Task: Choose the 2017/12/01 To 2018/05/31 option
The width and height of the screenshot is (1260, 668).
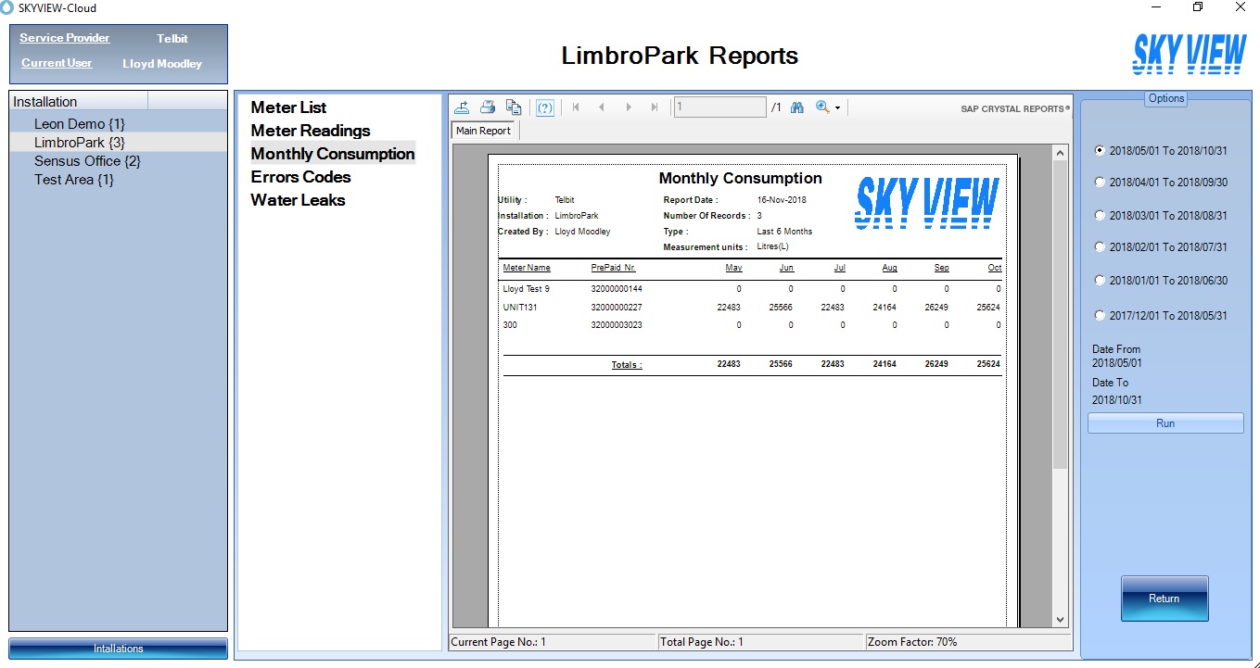Action: coord(1100,315)
